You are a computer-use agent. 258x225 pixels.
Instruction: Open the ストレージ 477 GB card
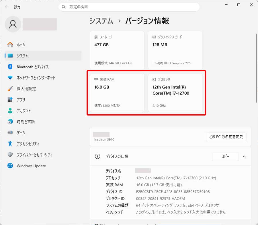coord(117,50)
